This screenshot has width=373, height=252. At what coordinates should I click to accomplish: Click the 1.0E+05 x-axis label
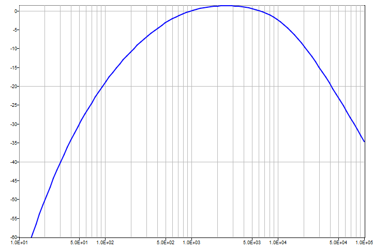[364, 242]
